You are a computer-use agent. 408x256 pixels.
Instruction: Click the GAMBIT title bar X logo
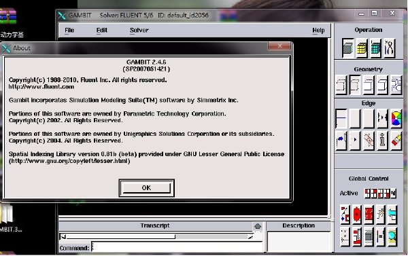(62, 16)
